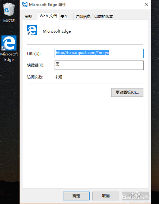Switch to the 以前的版本 tab
Screen dimensions: 159x204
coord(103,17)
